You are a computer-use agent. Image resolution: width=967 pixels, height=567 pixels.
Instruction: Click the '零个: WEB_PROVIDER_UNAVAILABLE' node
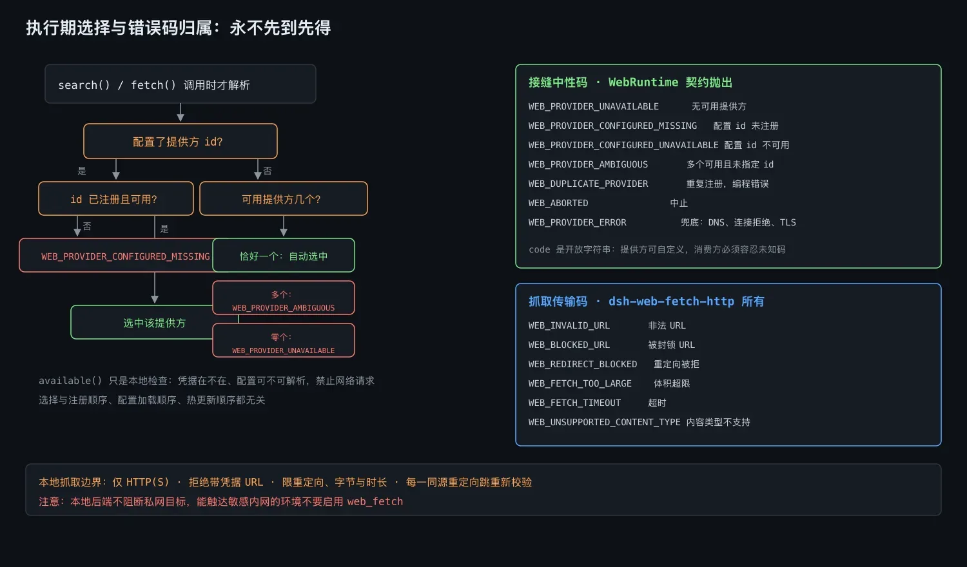coord(284,340)
